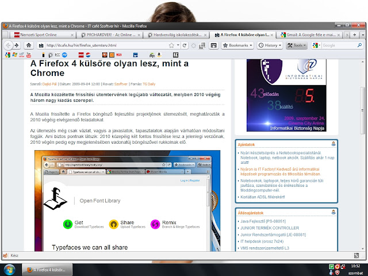The height and width of the screenshot is (276, 368).
Task: Open the Amazon bookmark icon
Action: [x=159, y=55]
